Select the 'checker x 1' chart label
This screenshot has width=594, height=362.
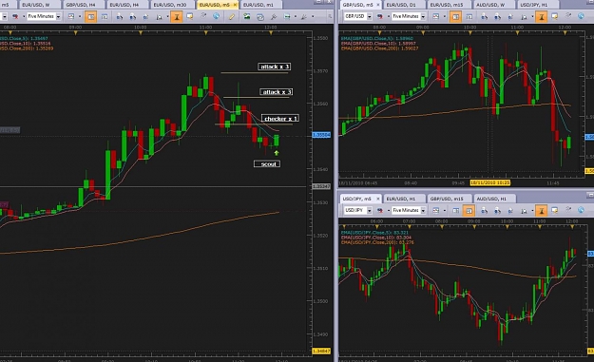(280, 119)
